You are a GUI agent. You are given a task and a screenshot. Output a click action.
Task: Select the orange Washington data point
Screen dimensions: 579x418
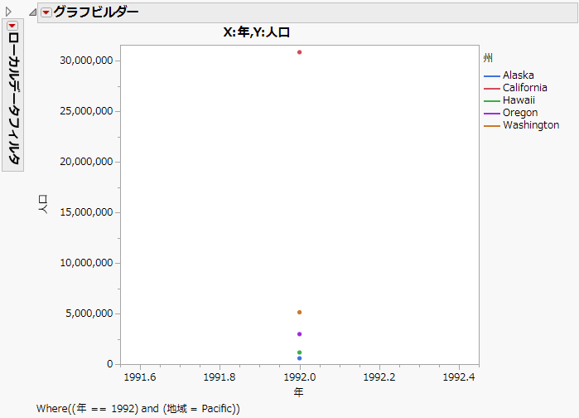(x=300, y=313)
